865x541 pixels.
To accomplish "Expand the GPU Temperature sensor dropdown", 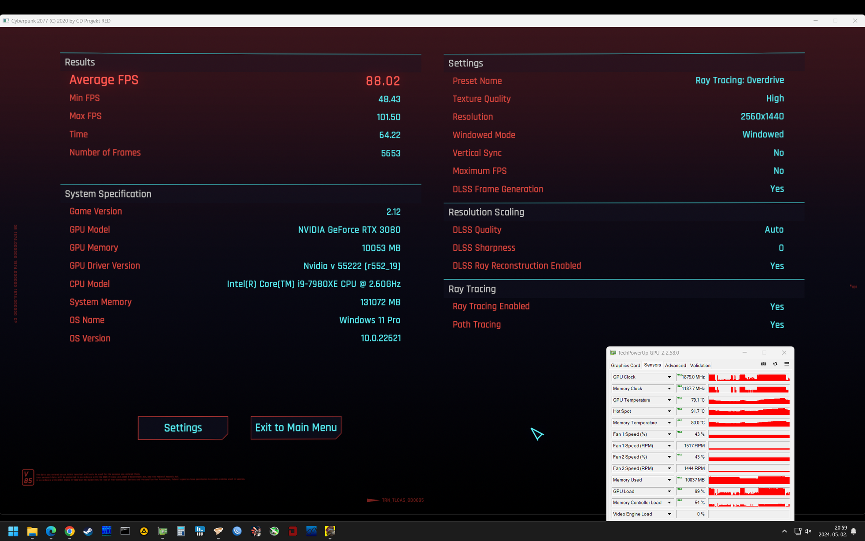I will point(669,400).
